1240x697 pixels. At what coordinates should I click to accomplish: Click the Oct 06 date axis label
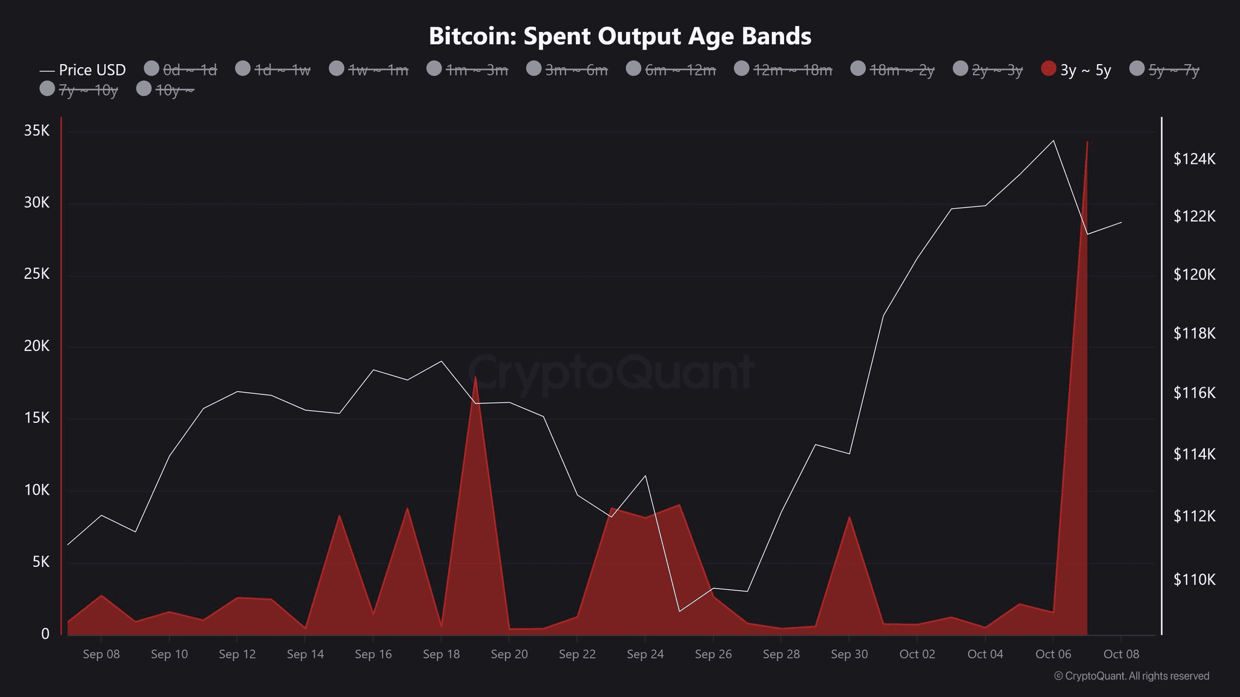point(1053,654)
